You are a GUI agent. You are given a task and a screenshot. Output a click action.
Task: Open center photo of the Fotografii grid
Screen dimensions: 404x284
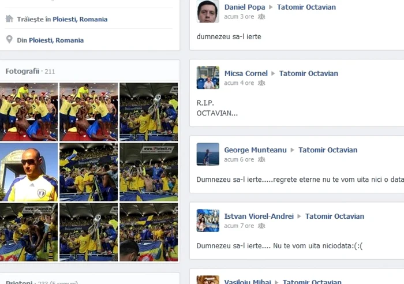pyautogui.click(x=89, y=172)
